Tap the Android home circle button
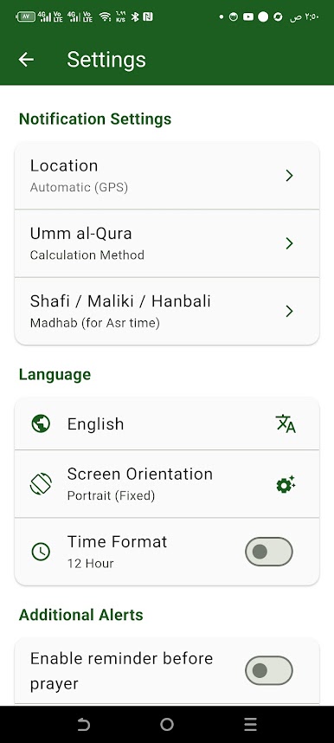Screen dimensions: 334x743 (167, 724)
